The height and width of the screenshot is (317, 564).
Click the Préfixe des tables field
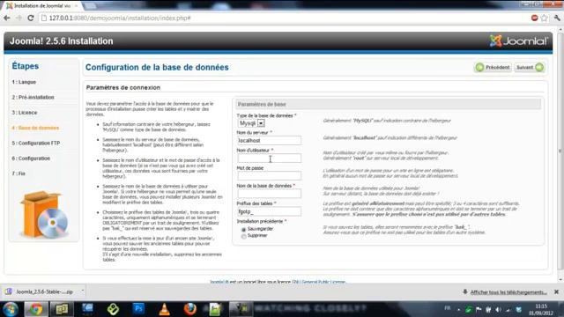(x=269, y=211)
